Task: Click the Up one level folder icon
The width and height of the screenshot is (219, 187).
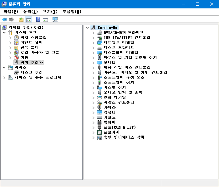Action: (x=21, y=19)
